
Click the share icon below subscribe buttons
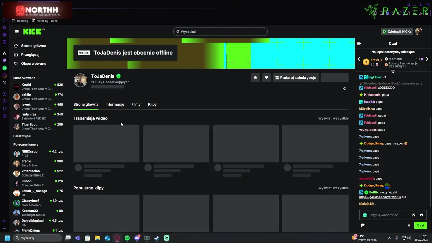click(x=344, y=89)
